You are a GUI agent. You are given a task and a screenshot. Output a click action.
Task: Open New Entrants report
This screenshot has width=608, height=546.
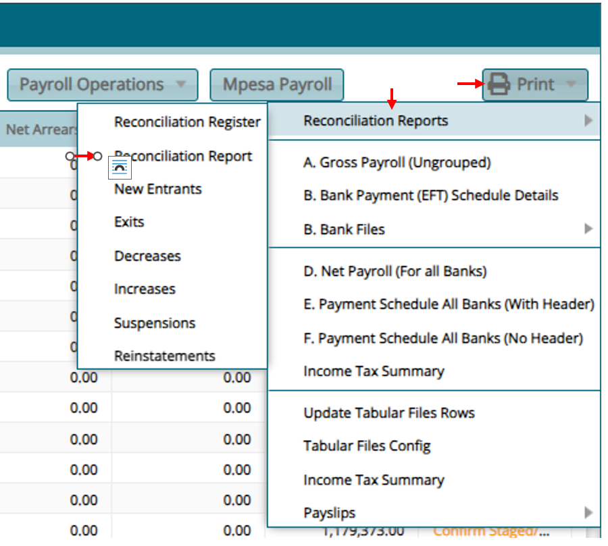157,189
